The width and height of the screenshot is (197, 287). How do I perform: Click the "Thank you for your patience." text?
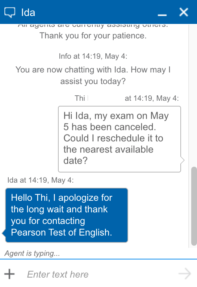coord(93,36)
